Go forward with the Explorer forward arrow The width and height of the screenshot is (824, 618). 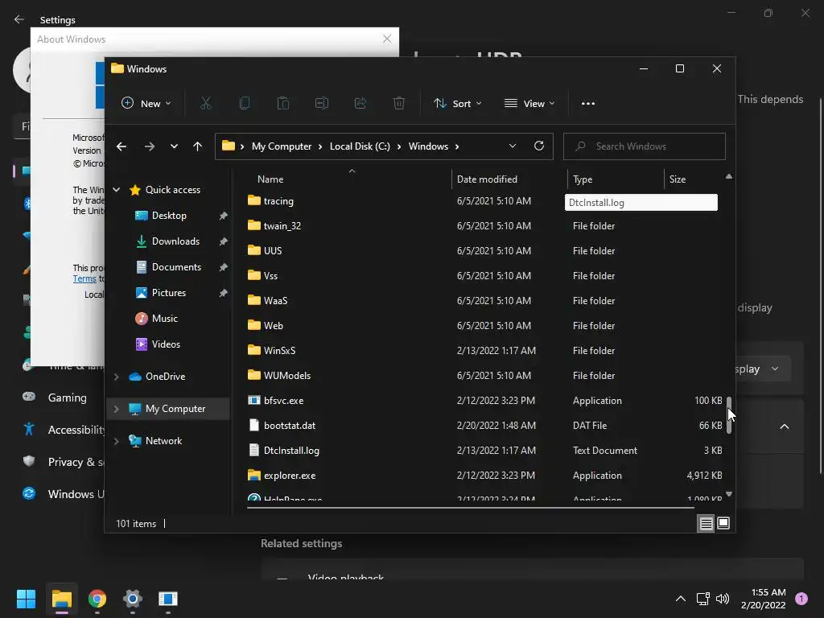149,146
